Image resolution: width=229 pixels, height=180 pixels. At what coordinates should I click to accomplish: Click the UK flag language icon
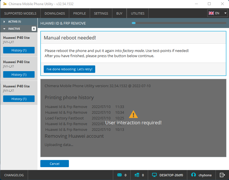point(211,13)
